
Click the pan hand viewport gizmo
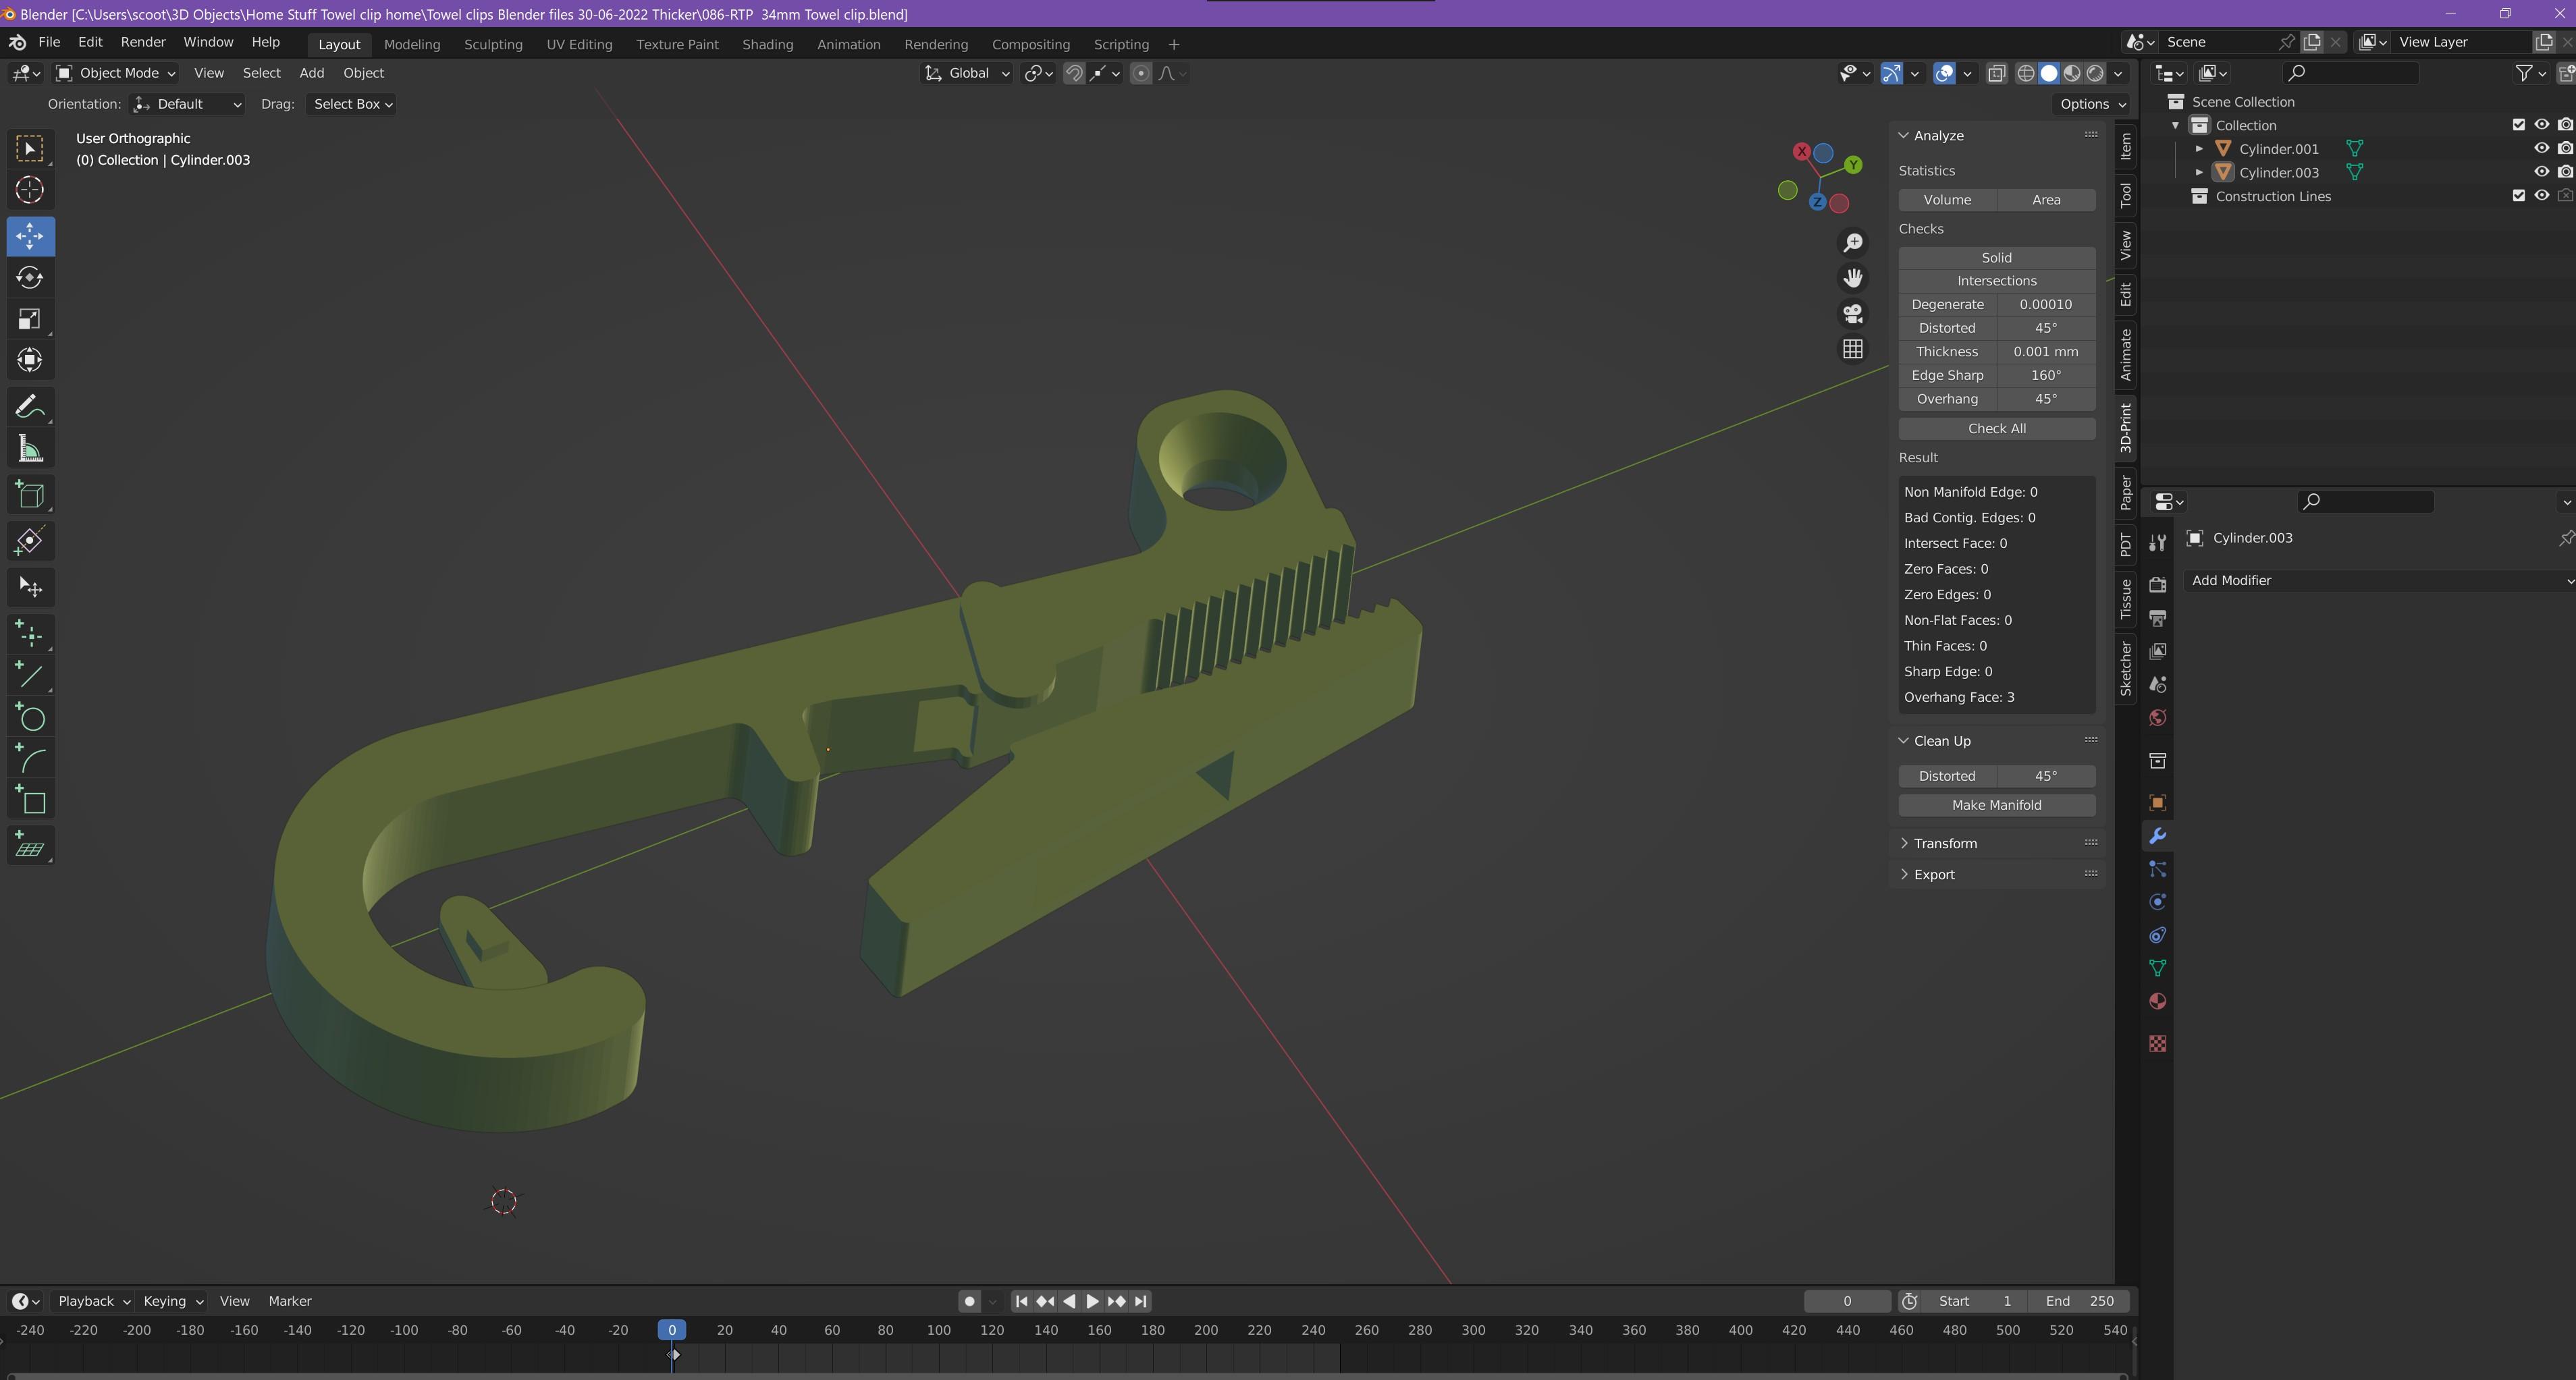[1853, 278]
